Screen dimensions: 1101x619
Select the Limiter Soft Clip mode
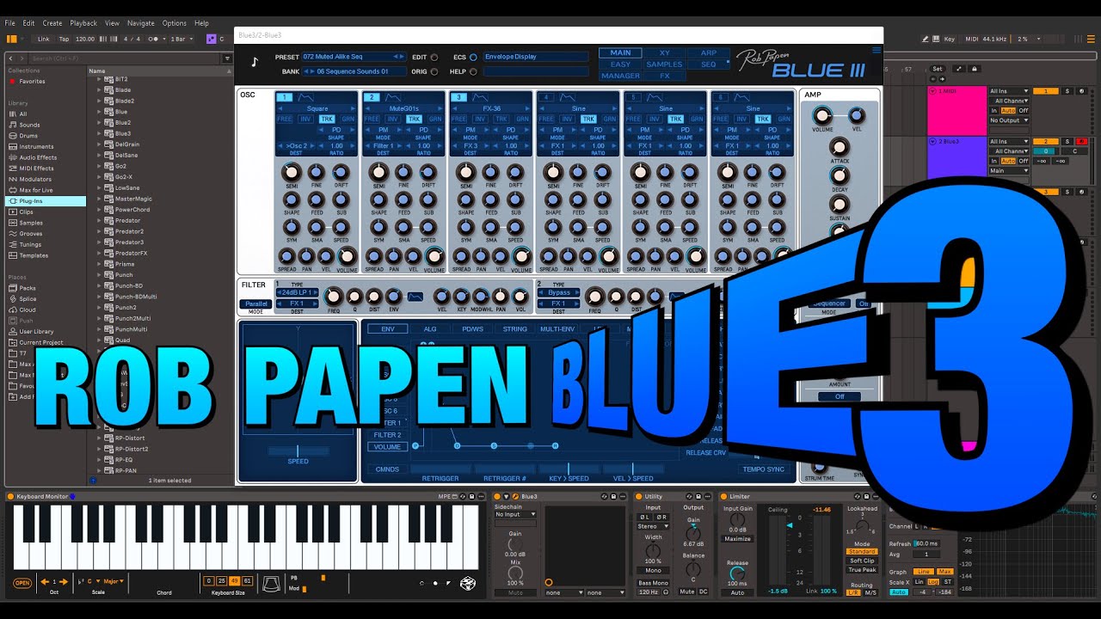click(862, 561)
